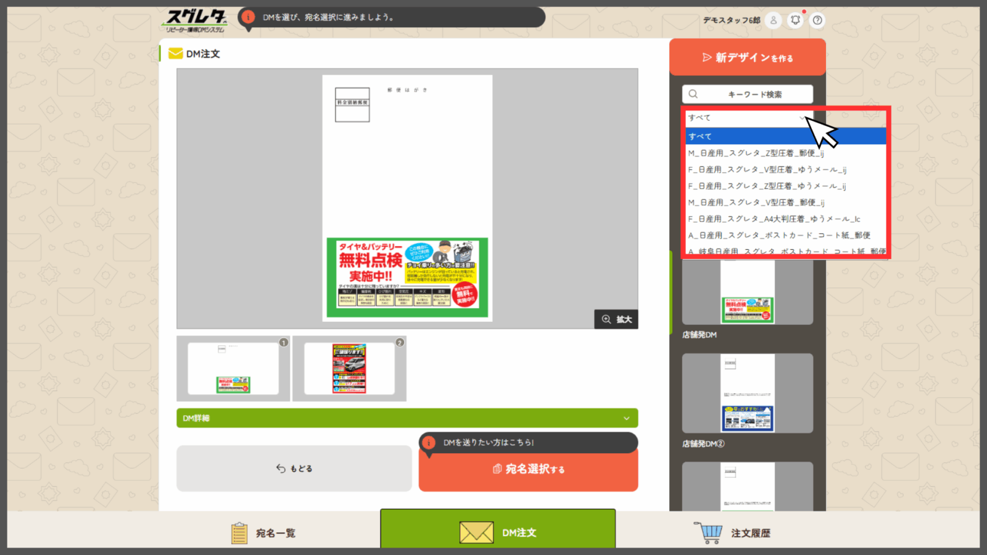Expand the DM詳細 section
This screenshot has width=987, height=555.
coord(407,418)
